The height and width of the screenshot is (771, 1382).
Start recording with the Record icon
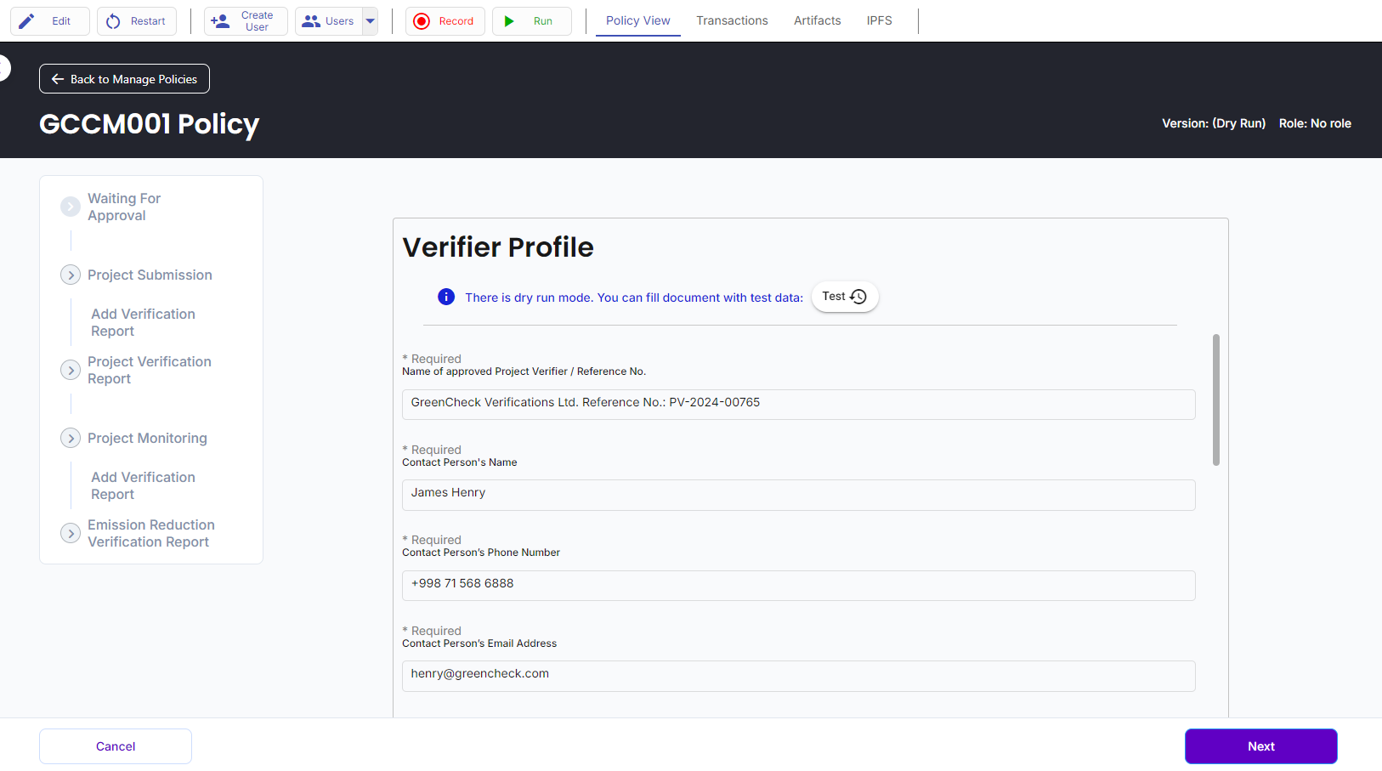point(422,21)
